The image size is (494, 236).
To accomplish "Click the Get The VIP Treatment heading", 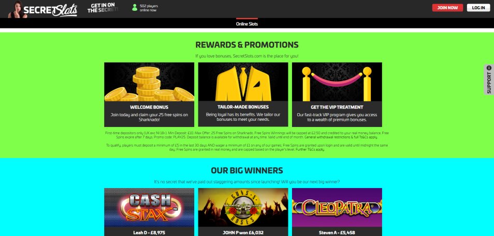I will click(337, 107).
